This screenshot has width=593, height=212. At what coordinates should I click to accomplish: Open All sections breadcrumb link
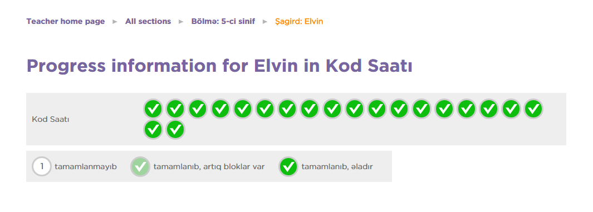point(148,22)
